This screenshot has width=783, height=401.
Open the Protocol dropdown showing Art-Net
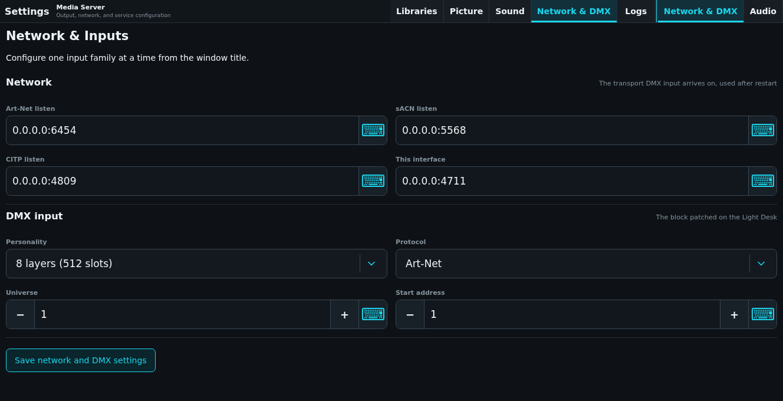[586, 264]
